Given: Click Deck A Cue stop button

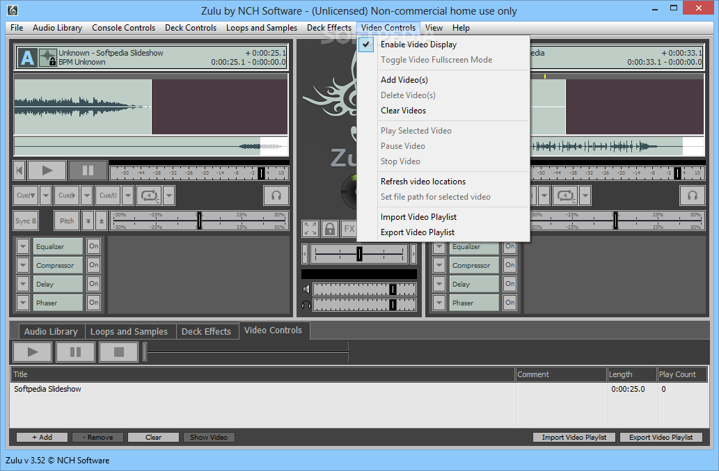Looking at the screenshot, I should [x=26, y=195].
